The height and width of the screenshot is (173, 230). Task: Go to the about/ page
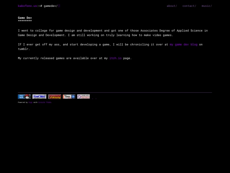click(x=172, y=6)
